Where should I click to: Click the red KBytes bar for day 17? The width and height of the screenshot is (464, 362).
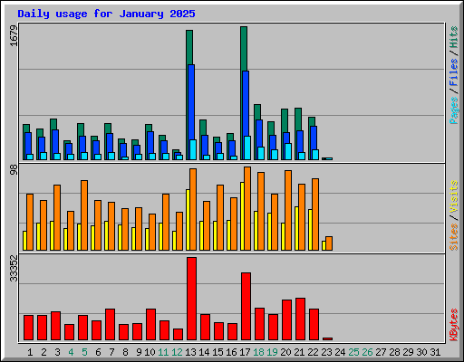(x=246, y=307)
